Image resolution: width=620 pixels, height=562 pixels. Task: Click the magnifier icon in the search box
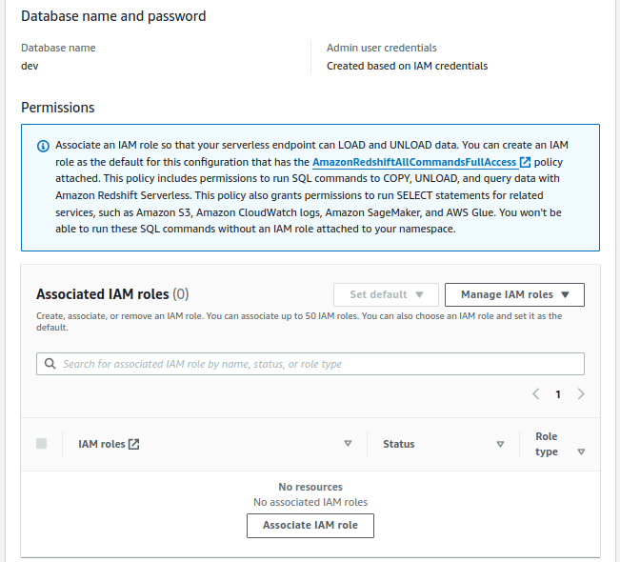(50, 364)
